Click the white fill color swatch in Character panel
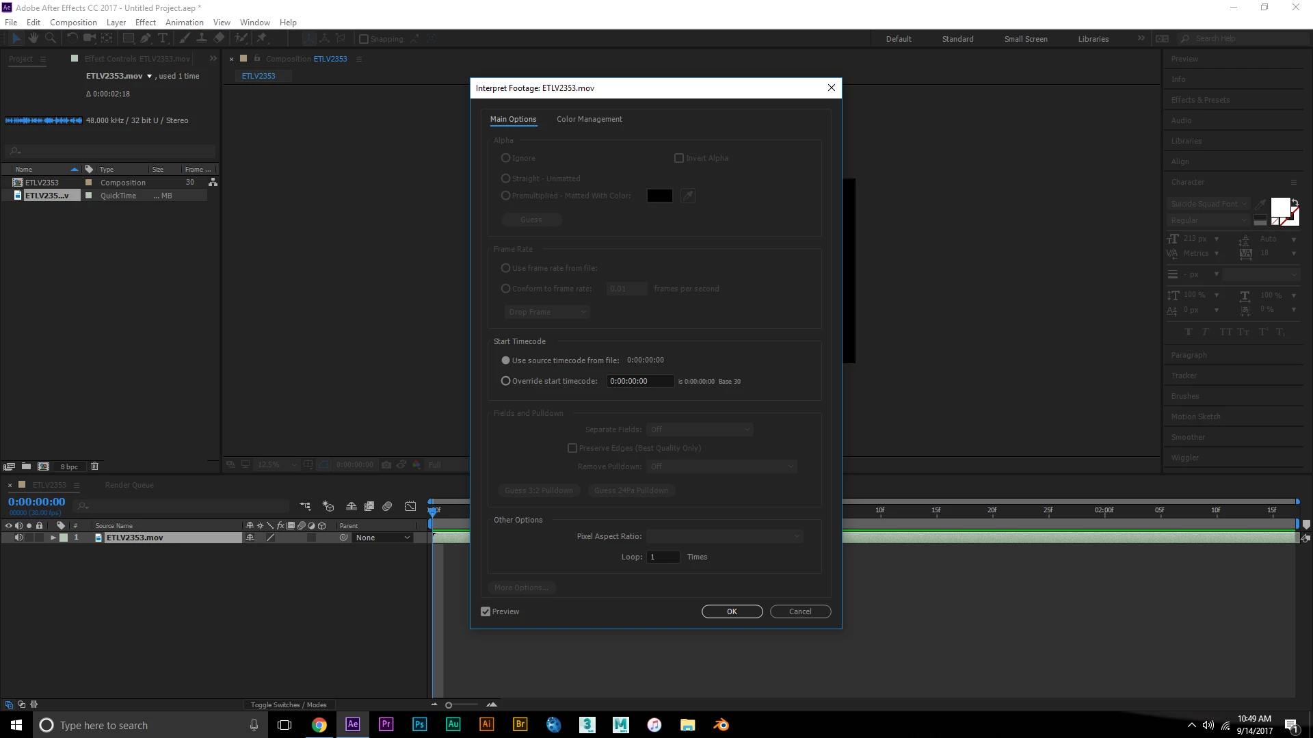Screen dimensions: 1313x738 [1280, 207]
